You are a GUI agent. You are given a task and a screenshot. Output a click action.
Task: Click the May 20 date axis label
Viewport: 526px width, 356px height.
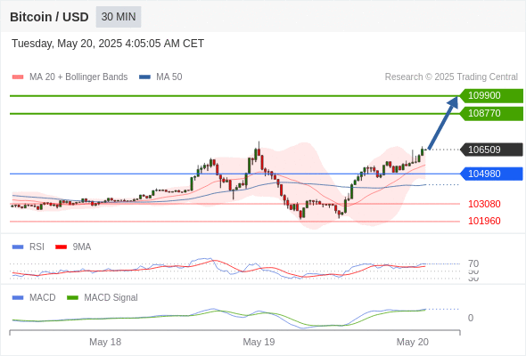[412, 342]
